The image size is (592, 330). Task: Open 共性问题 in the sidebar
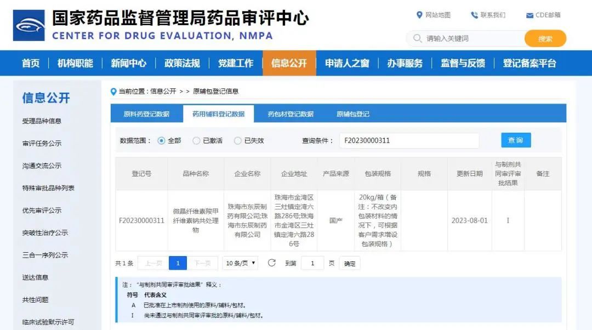click(35, 299)
